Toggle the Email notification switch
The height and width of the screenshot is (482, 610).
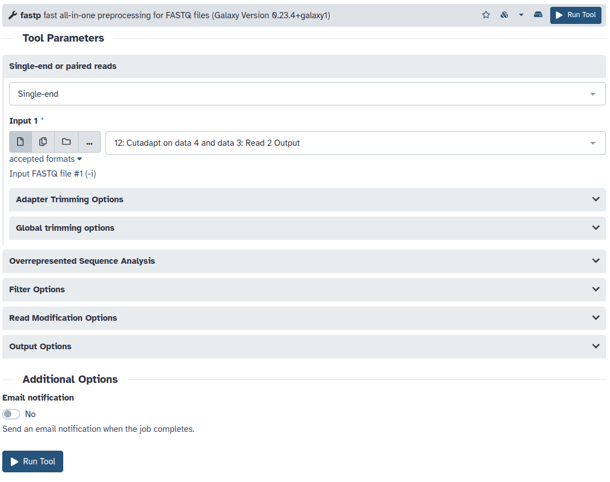pyautogui.click(x=11, y=414)
